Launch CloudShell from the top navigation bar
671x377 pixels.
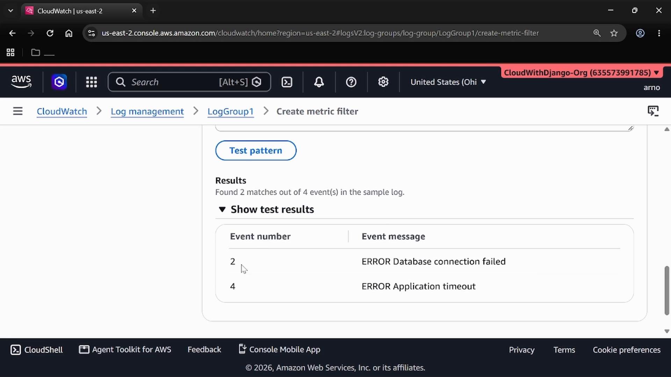click(x=287, y=82)
